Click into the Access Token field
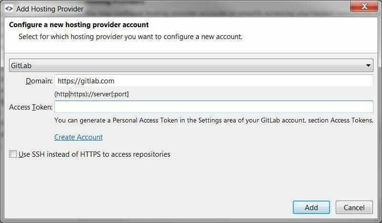Viewport: 382px width, 223px height. tap(214, 107)
